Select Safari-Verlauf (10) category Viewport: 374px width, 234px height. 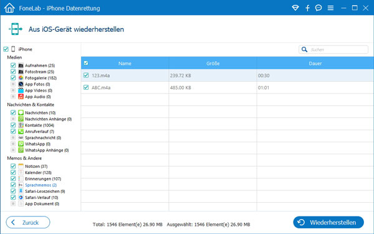42,197
